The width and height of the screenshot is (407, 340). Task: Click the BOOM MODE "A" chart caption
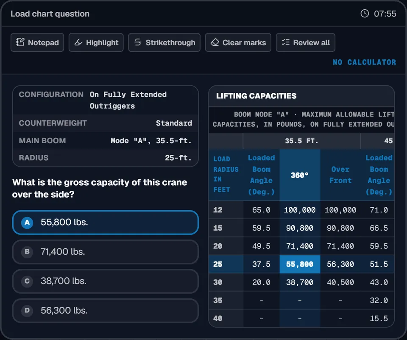tap(304, 120)
